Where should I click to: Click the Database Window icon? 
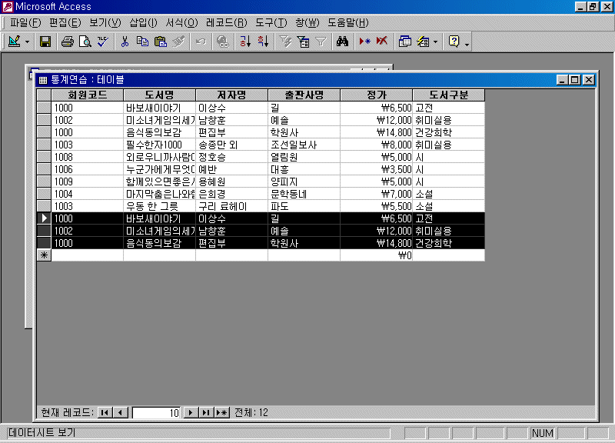click(404, 42)
